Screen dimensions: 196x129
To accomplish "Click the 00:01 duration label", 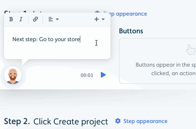I will tap(87, 75).
